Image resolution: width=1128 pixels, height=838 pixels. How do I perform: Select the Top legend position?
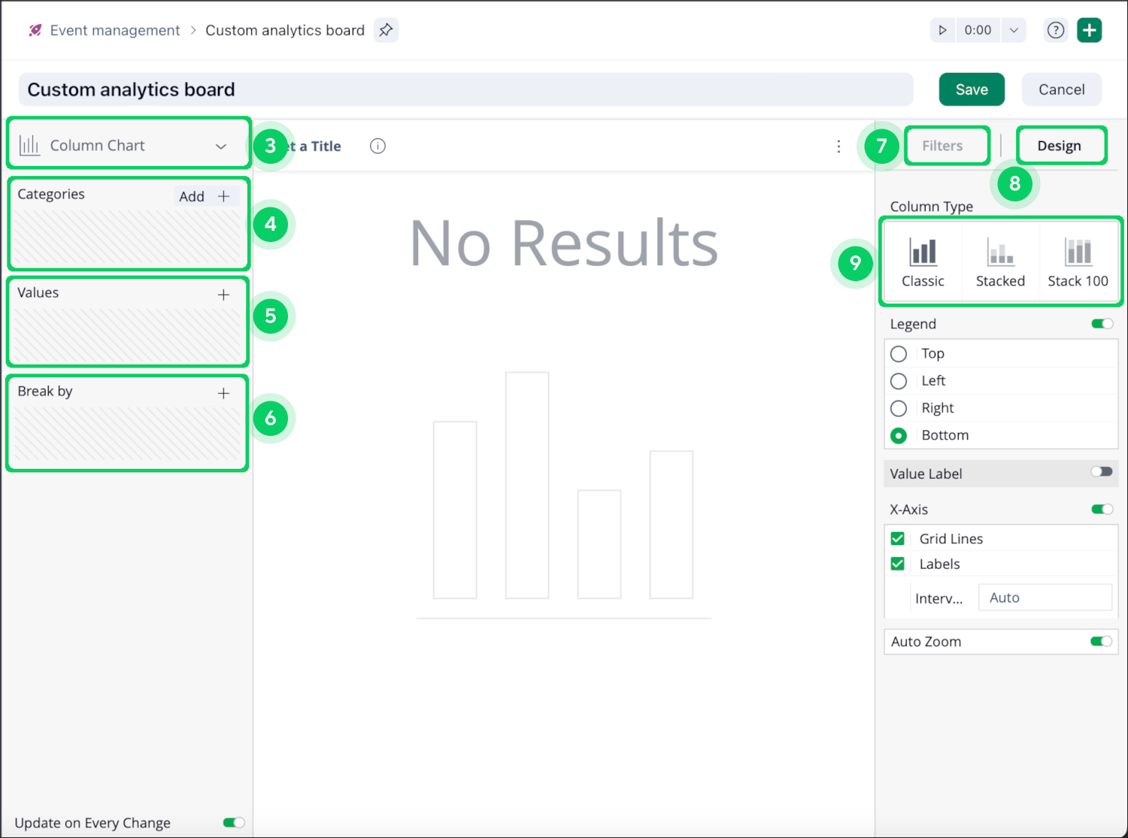[899, 353]
